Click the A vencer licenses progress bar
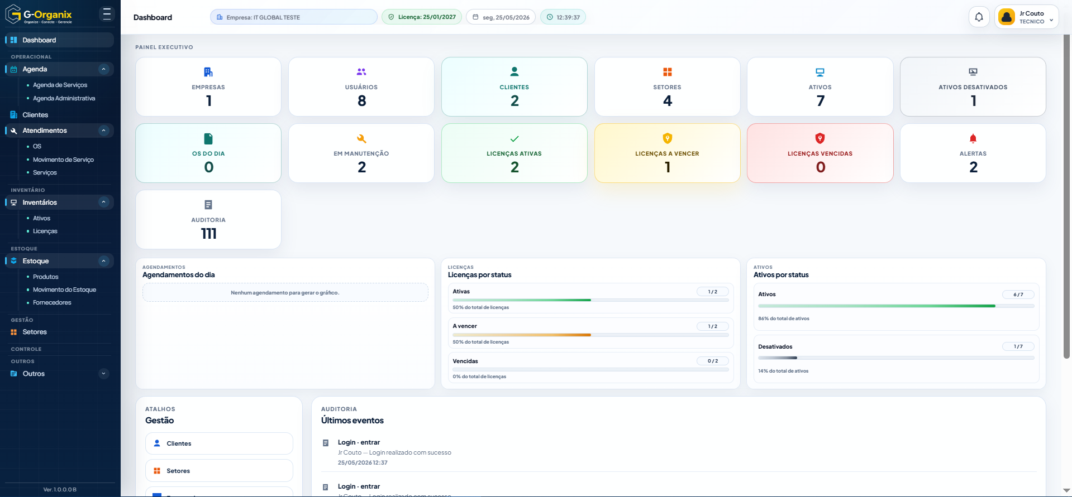 (590, 335)
